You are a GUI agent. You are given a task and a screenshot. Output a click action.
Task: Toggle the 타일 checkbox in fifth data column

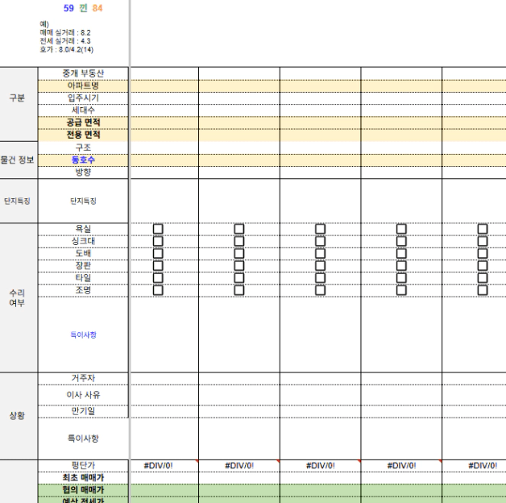[483, 278]
